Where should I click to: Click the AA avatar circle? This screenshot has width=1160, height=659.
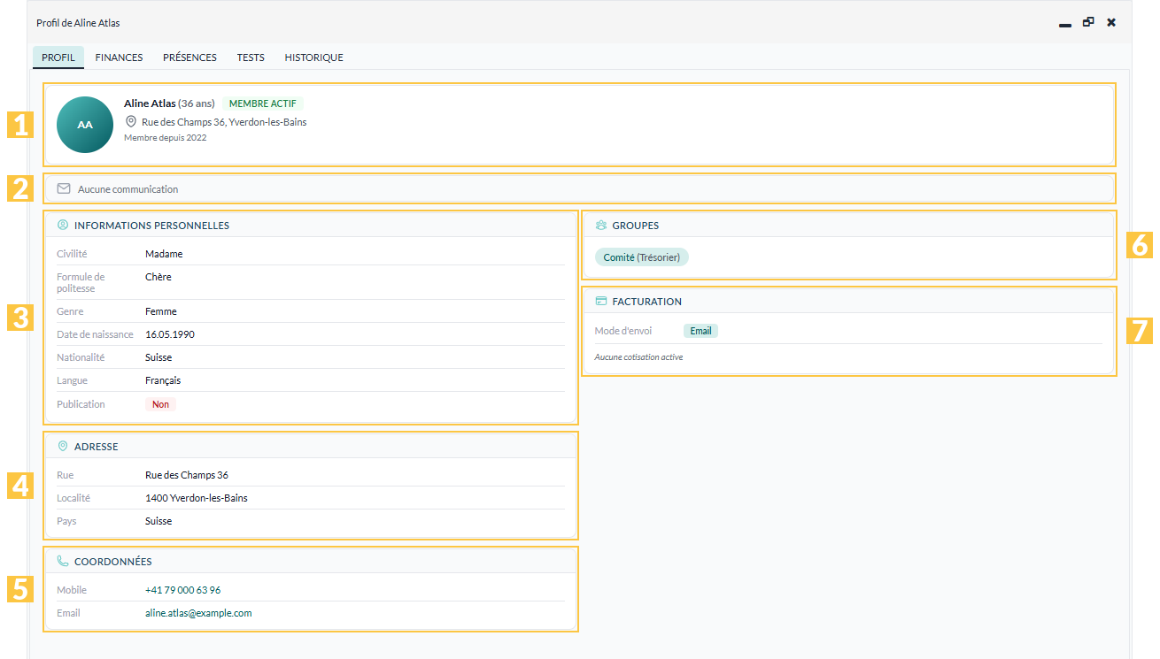pyautogui.click(x=85, y=125)
